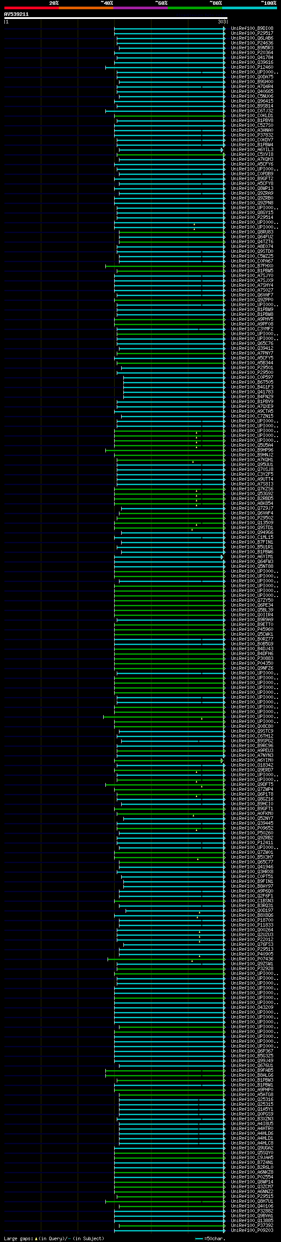Select the UniRef100_B9FA85 label

[x=252, y=1070]
